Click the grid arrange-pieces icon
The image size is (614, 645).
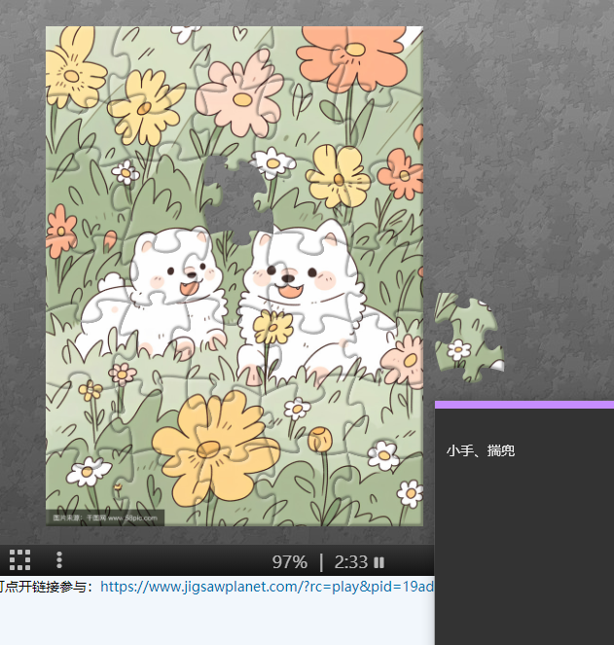(19, 560)
